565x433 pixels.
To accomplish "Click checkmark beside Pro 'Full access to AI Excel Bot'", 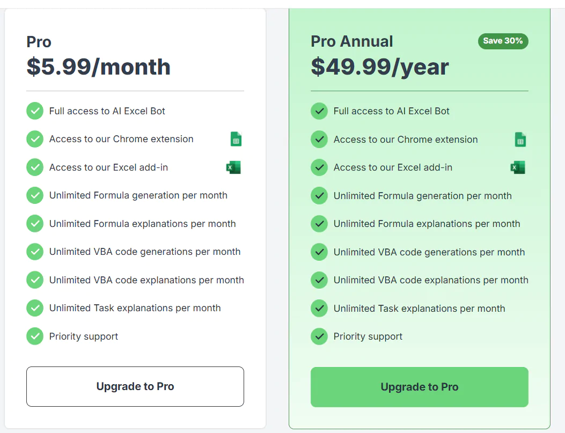I will 35,111.
